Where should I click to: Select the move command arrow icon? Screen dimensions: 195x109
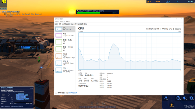pos(165,98)
